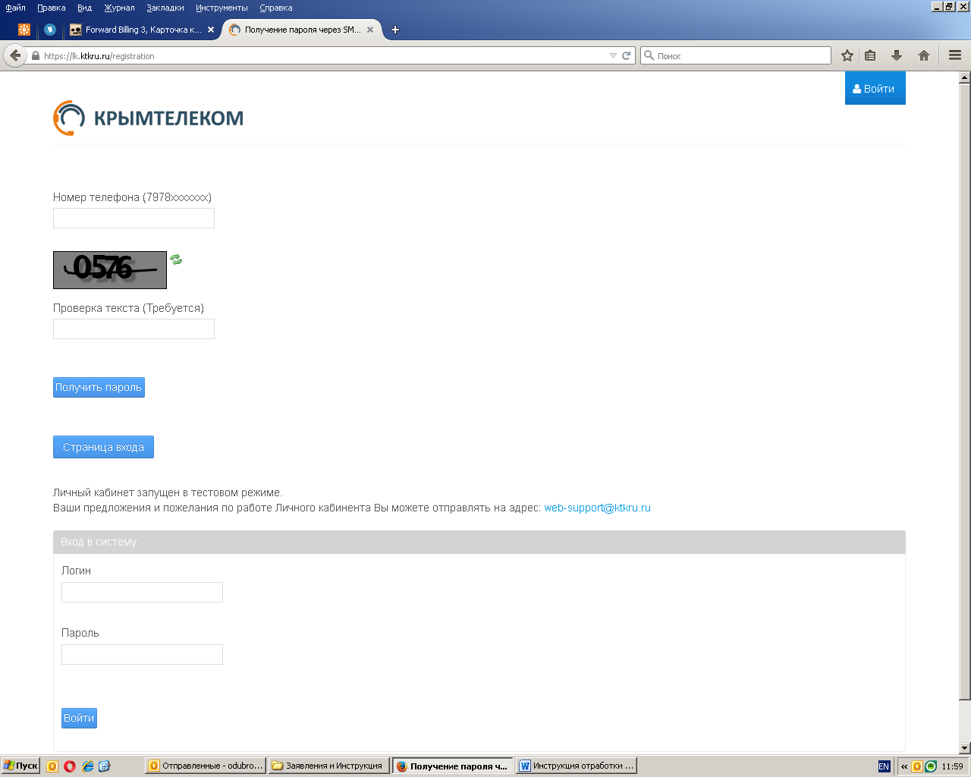Open the Windows Пуск start button
971x777 pixels.
point(20,766)
